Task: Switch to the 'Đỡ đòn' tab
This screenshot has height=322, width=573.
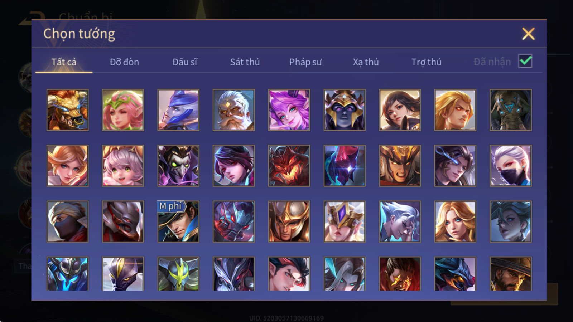Action: (x=124, y=62)
